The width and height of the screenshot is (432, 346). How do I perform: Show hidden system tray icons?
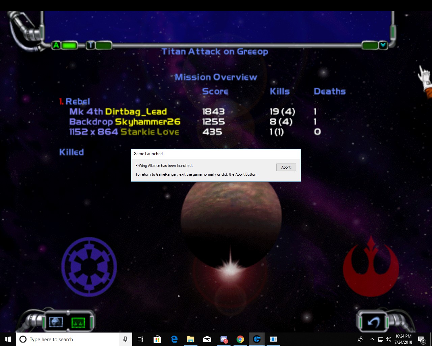[372, 339]
